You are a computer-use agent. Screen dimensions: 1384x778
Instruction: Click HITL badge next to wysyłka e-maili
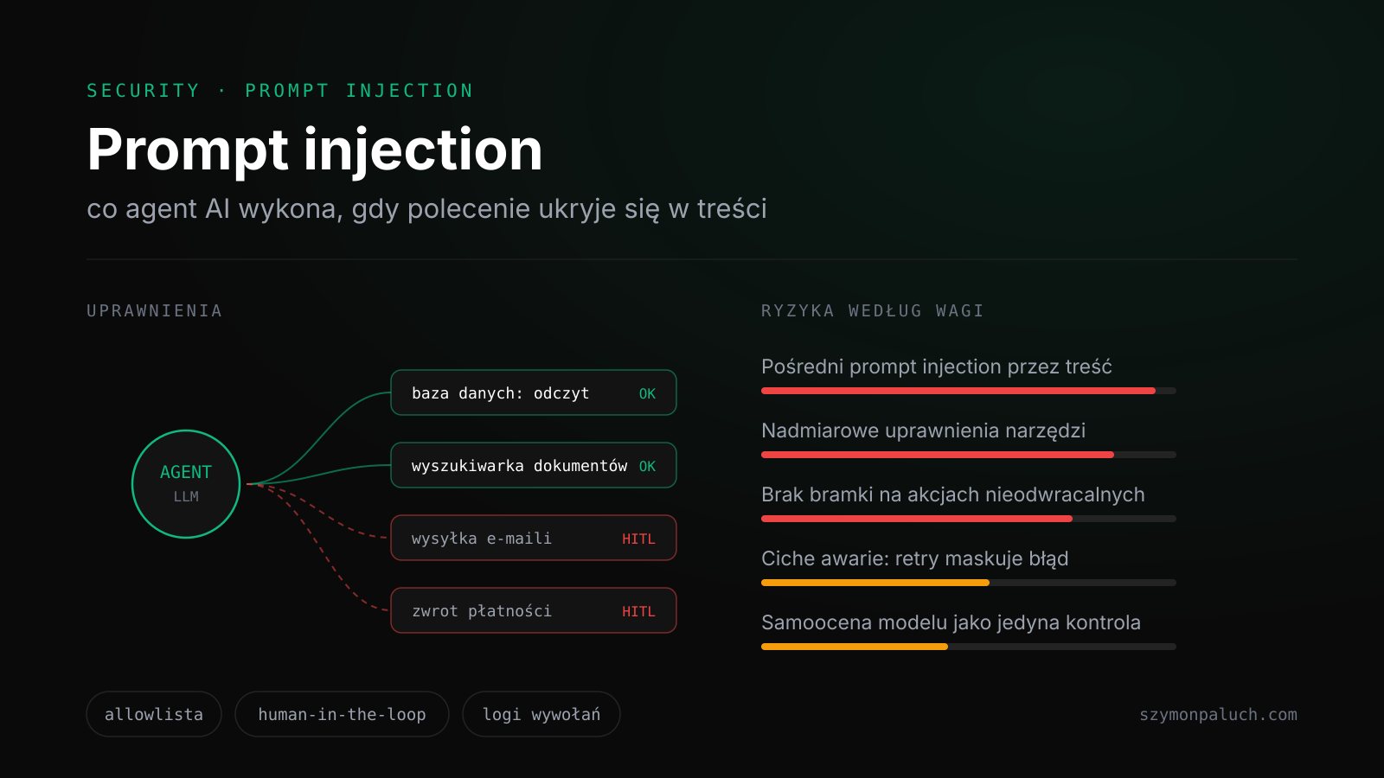pos(638,539)
